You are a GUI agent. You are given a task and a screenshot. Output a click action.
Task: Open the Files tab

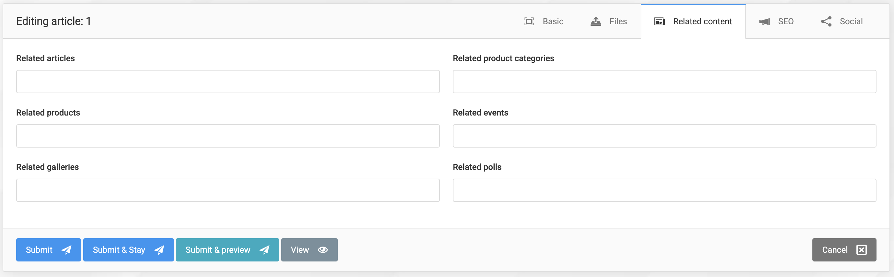click(x=618, y=21)
